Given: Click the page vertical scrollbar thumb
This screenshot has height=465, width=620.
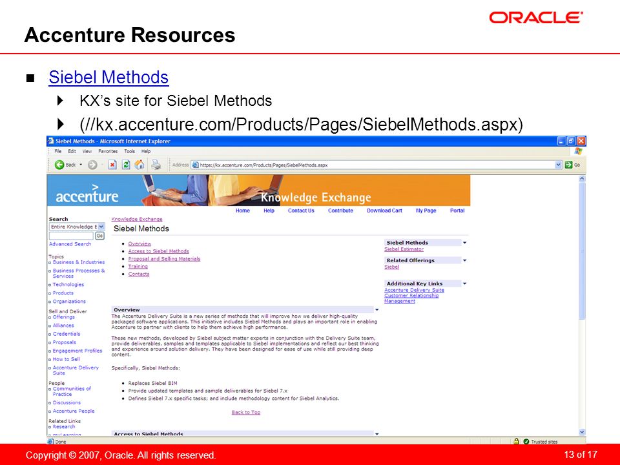Looking at the screenshot, I should (x=582, y=251).
